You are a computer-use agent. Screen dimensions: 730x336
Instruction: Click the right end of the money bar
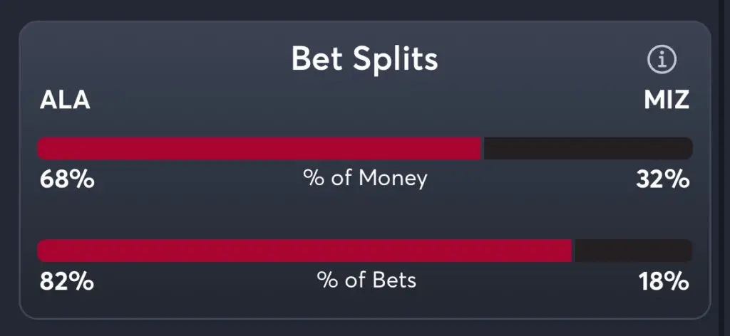[688, 148]
